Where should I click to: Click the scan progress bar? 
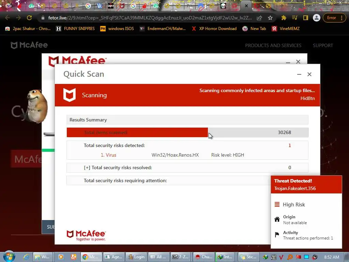click(x=188, y=132)
